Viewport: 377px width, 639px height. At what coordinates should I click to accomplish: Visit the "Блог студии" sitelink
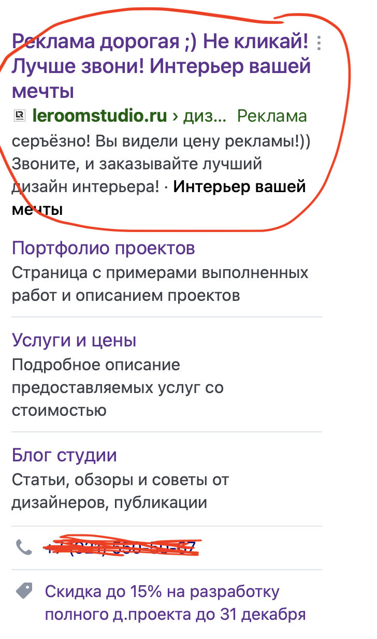[64, 455]
